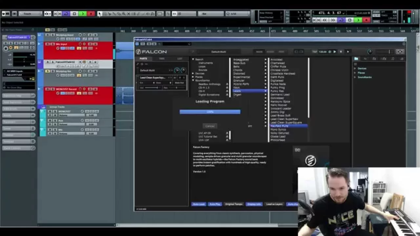Screen dimensions: 420x236
Task: Expand Devices in the right browser panel
Action: click(355, 69)
